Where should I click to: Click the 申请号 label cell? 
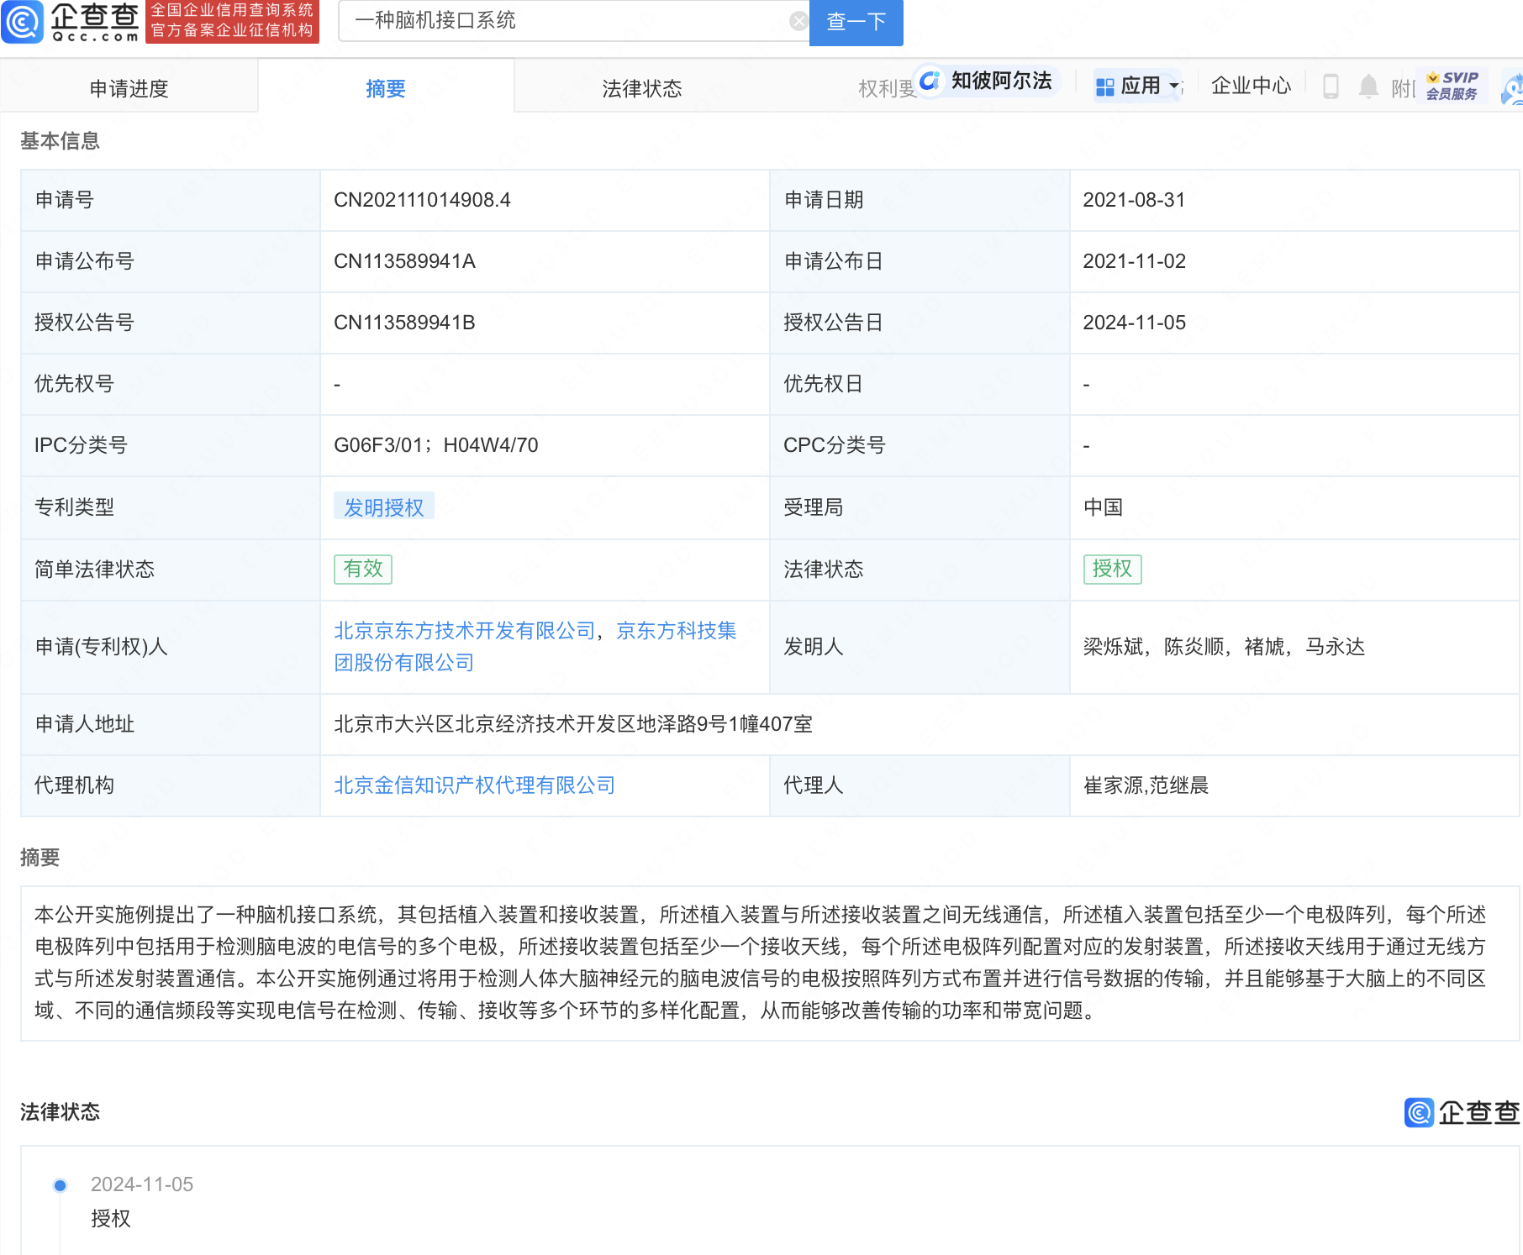click(x=171, y=200)
